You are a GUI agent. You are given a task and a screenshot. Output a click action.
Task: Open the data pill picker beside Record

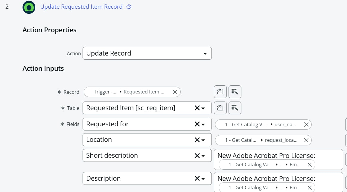click(x=235, y=92)
